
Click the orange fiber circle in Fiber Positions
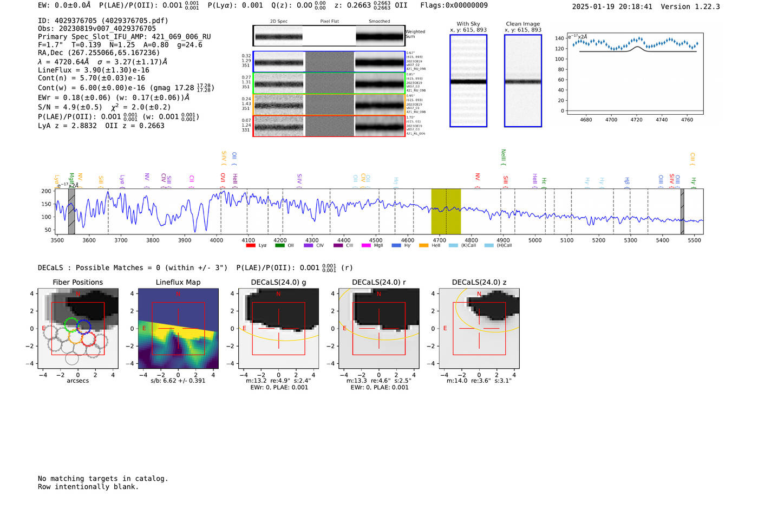pos(76,338)
